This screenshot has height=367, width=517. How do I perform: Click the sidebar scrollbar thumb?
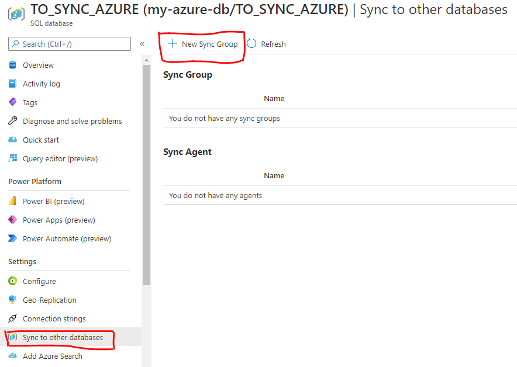coord(146,175)
